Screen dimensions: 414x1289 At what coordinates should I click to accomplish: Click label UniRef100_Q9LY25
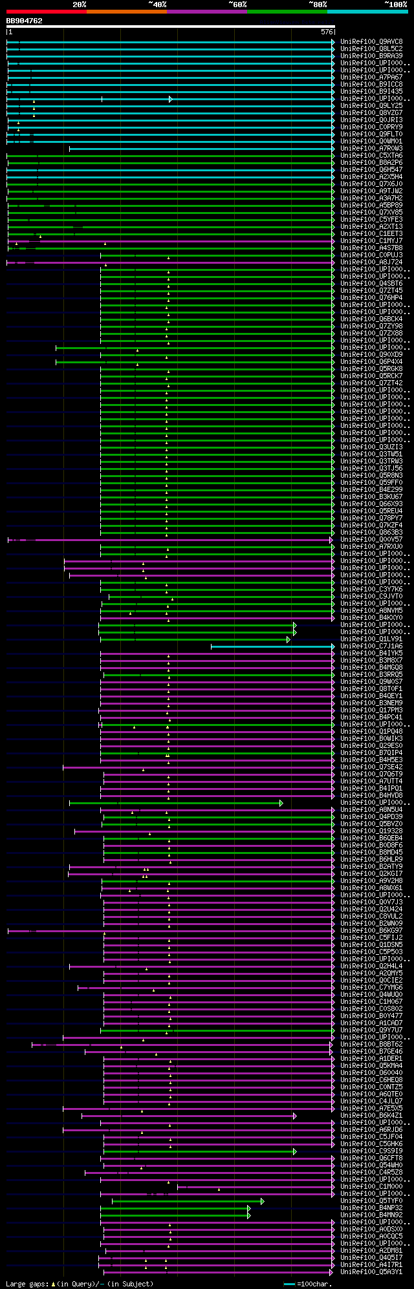point(371,105)
